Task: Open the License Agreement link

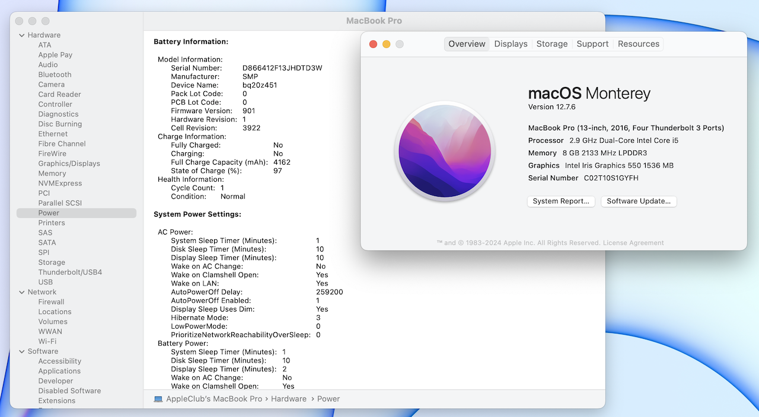Action: (x=633, y=243)
